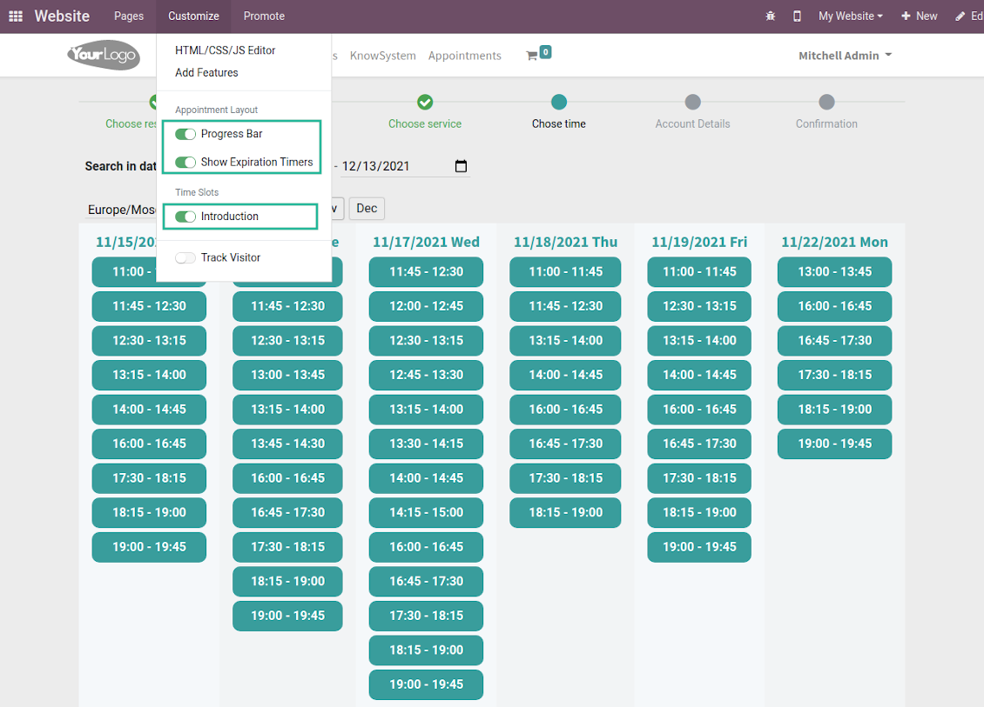Open the shopping cart icon
Screen dimensions: 984x707
(531, 56)
